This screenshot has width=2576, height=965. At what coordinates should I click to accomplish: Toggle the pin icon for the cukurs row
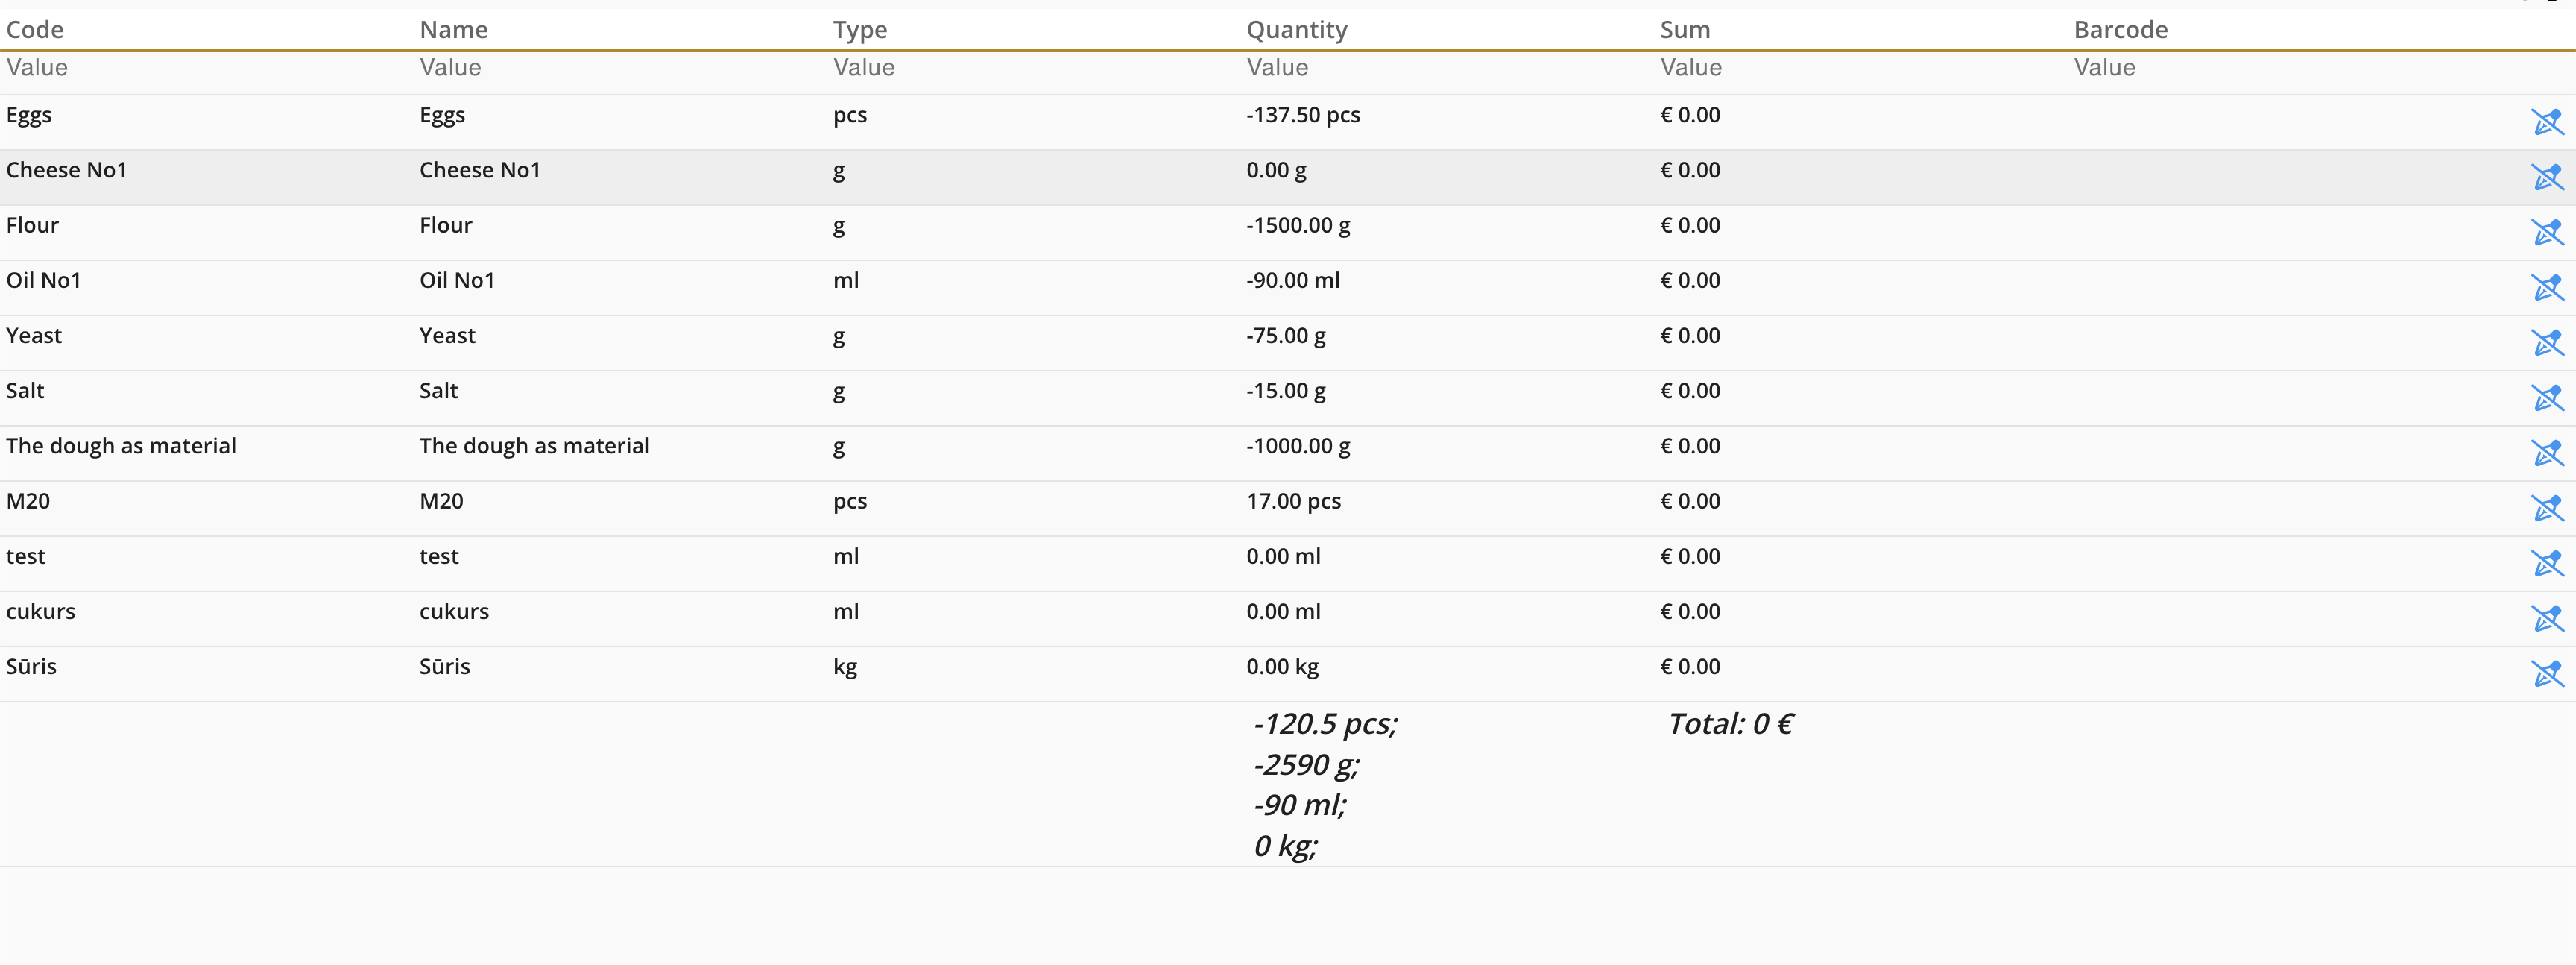coord(2546,618)
